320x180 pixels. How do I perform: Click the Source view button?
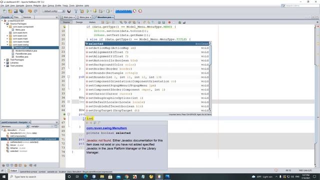[66, 22]
